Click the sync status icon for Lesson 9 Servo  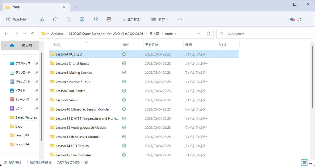[124, 100]
